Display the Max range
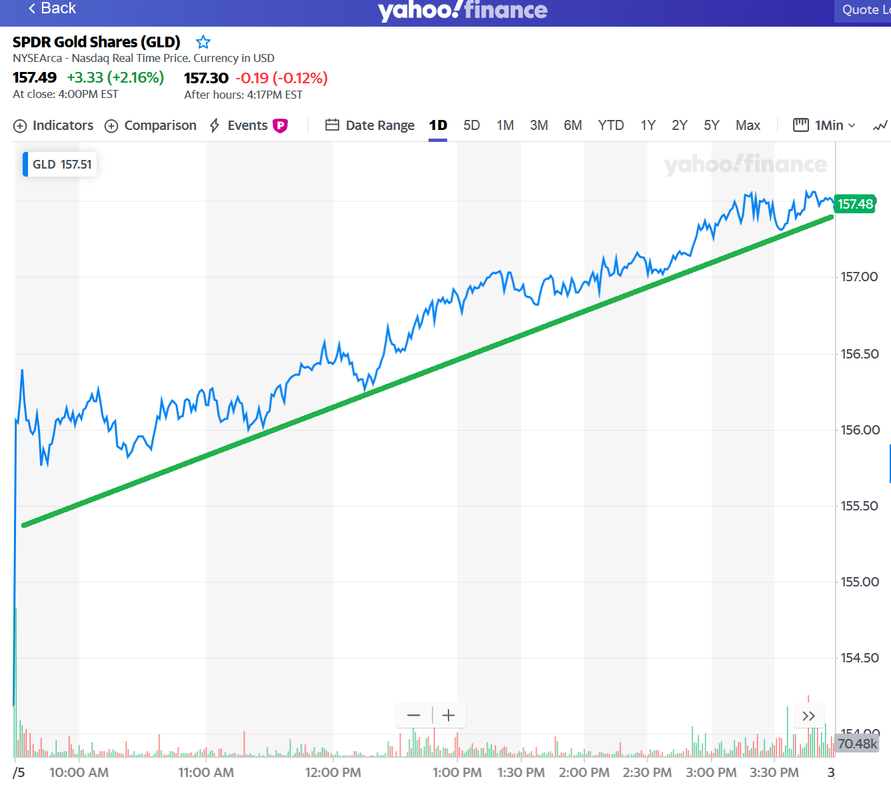Viewport: 891px width, 799px height. (748, 125)
